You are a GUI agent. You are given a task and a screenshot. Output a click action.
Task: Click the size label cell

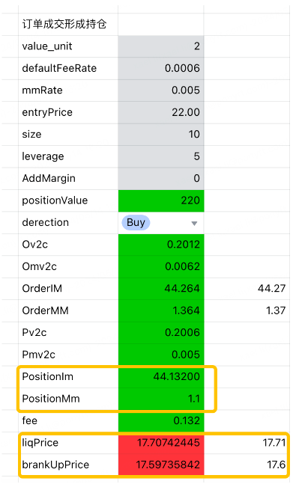point(68,135)
